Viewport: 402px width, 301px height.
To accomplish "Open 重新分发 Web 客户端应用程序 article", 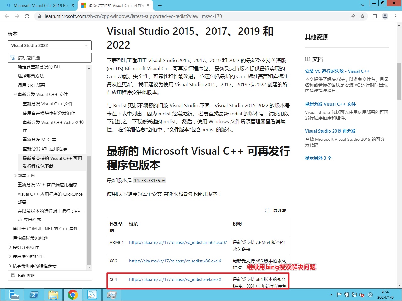I will (47, 185).
